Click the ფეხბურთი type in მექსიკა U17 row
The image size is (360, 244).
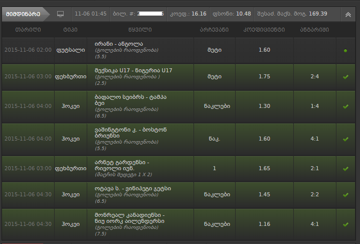[x=71, y=77]
